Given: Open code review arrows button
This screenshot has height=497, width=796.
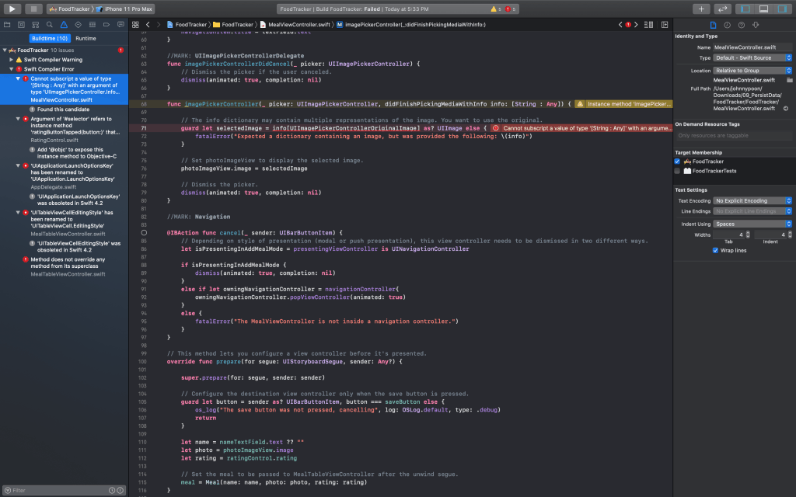Looking at the screenshot, I should click(x=722, y=9).
